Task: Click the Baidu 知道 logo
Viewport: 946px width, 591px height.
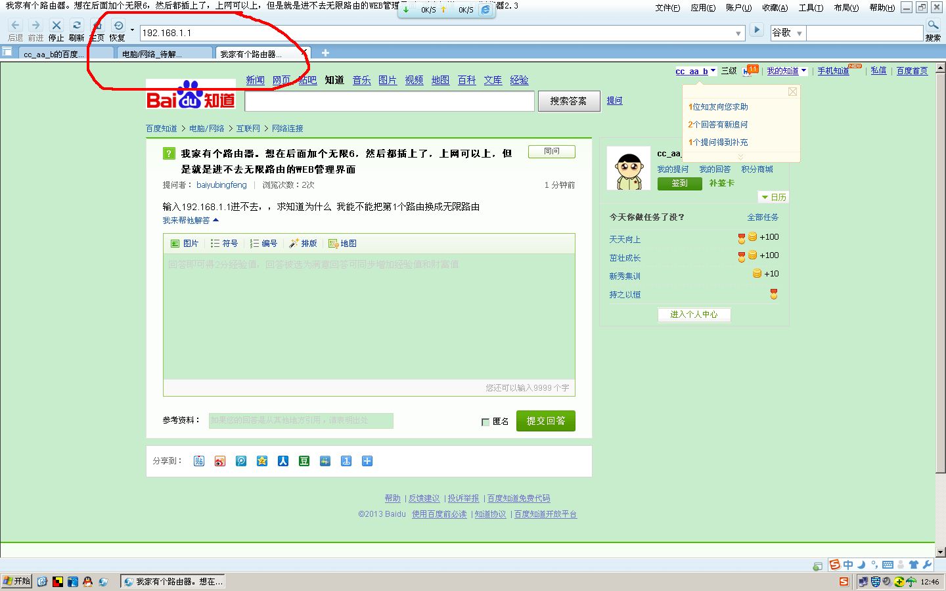Action: 191,96
